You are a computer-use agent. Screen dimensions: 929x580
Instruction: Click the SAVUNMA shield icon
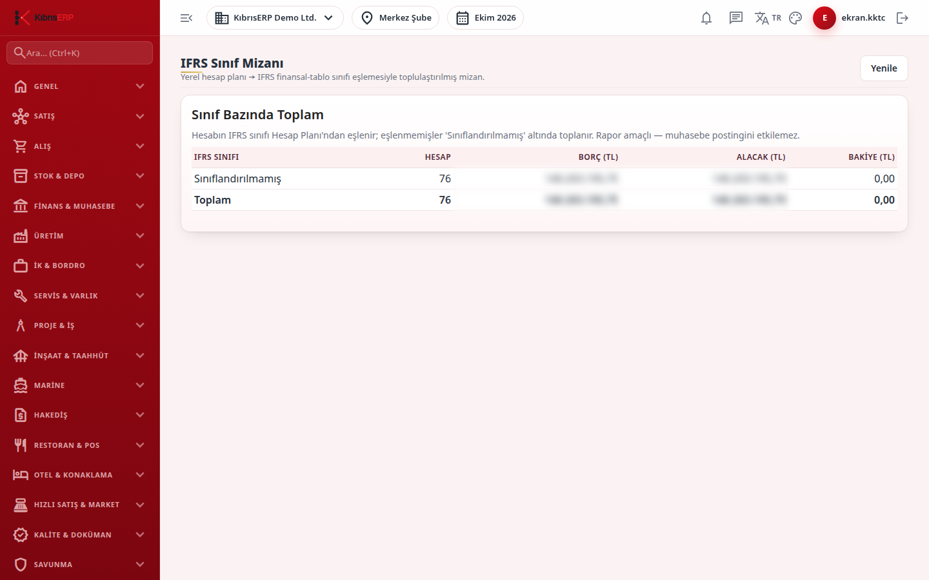click(x=21, y=565)
